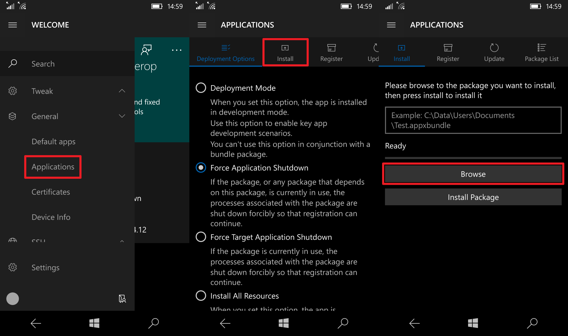
Task: Open the Register tab in middle screen
Action: coord(331,52)
